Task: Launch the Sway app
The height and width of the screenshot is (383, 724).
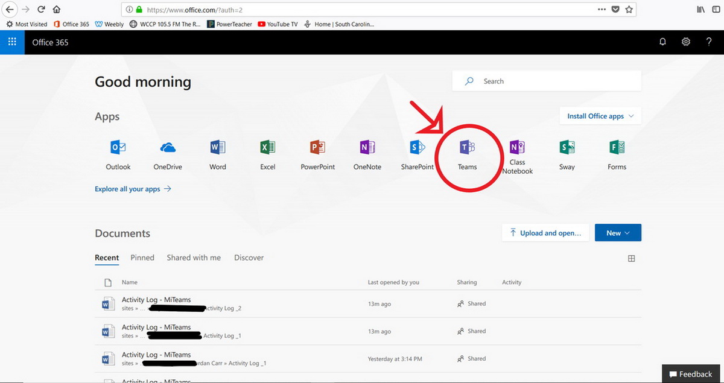Action: 567,155
